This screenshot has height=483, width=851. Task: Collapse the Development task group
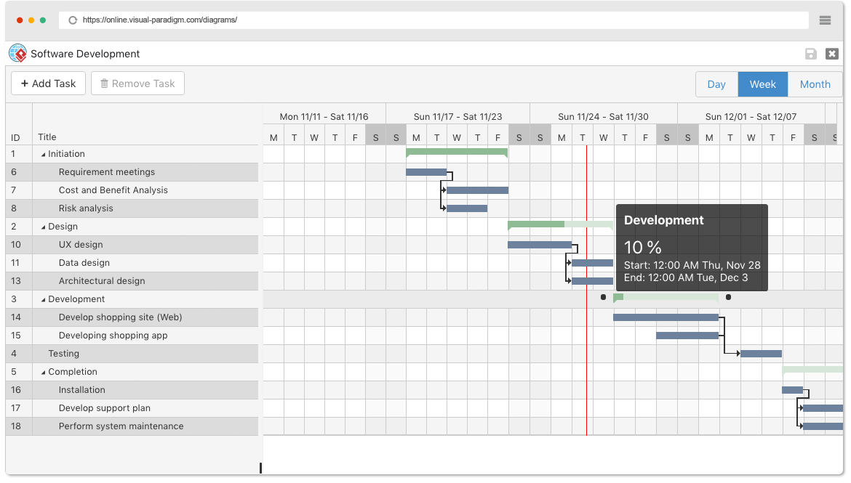tap(44, 300)
